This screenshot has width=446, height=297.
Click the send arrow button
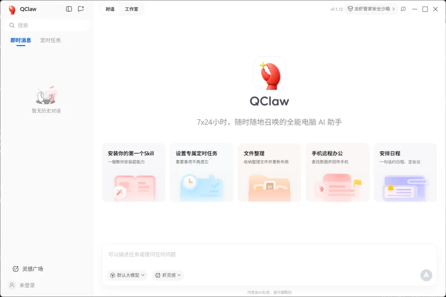click(426, 275)
